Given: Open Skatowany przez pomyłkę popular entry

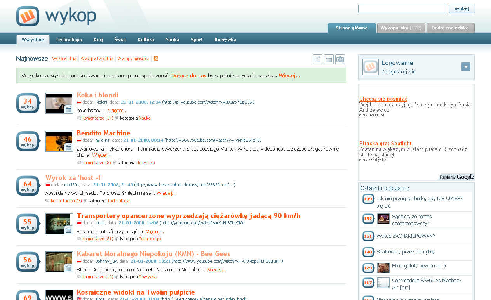Looking at the screenshot, I should 406,252.
